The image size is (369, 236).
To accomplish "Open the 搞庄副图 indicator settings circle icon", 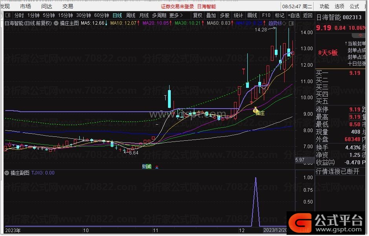I will click(7, 173).
